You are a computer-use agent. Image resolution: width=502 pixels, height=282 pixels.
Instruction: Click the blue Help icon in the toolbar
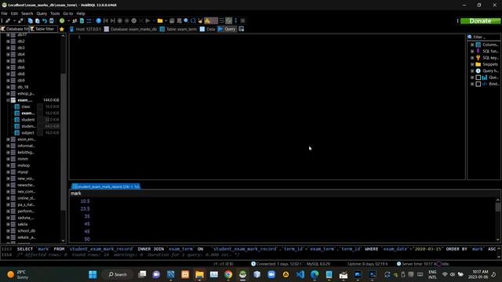pyautogui.click(x=99, y=21)
